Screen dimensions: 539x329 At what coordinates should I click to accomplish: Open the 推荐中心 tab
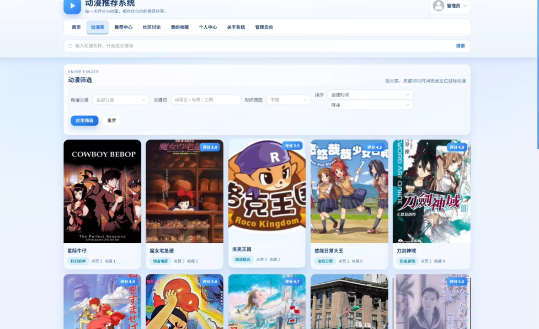[124, 28]
